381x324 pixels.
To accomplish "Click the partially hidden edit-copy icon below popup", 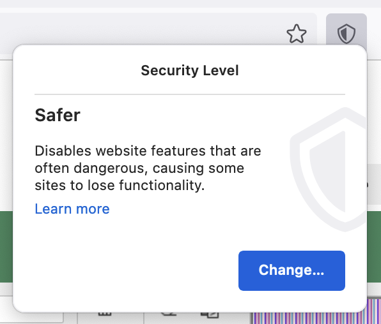I will point(210,314).
